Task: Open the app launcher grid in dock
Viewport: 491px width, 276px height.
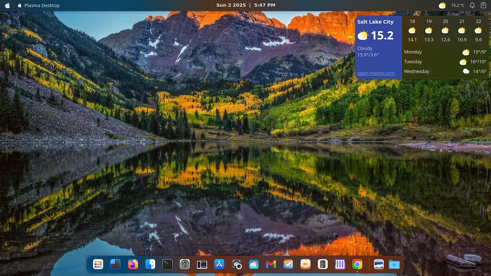Action: click(98, 264)
